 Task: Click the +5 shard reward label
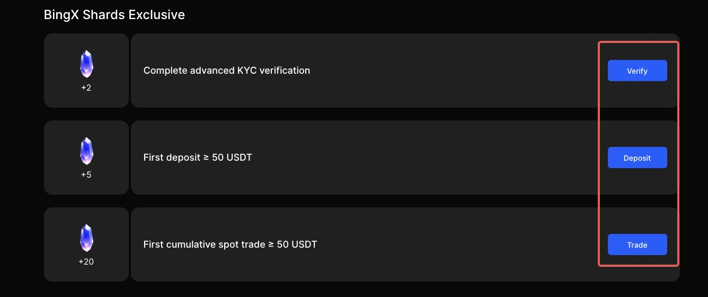[x=86, y=174]
